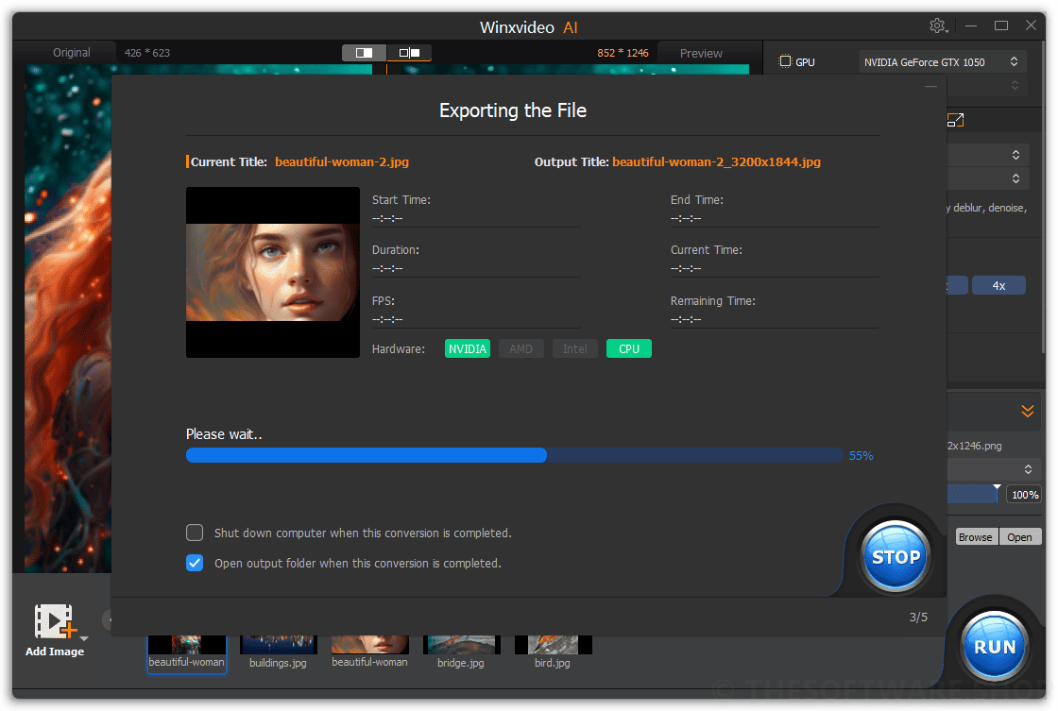The width and height of the screenshot is (1058, 711).
Task: Toggle the GPU checkbox
Action: (785, 61)
